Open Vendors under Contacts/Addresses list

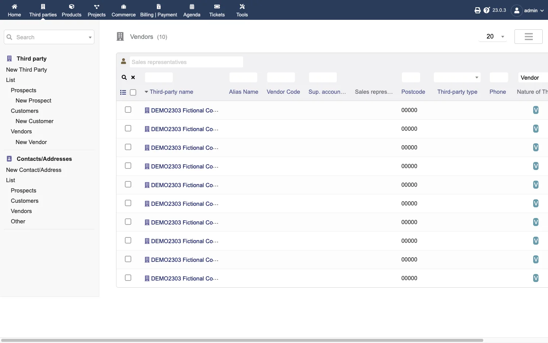click(21, 211)
